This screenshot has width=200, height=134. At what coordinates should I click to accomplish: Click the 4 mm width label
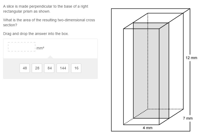tap(148, 128)
